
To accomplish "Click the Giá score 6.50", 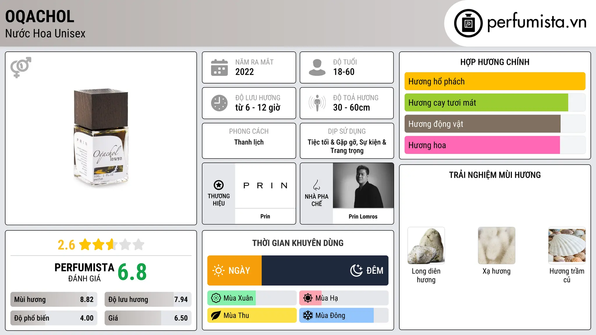I will click(181, 318).
